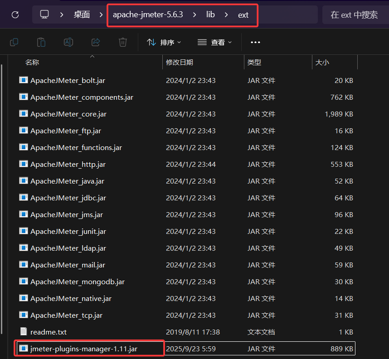The height and width of the screenshot is (359, 389).
Task: Click the 在 ext 中搜索 search box
Action: click(x=355, y=15)
